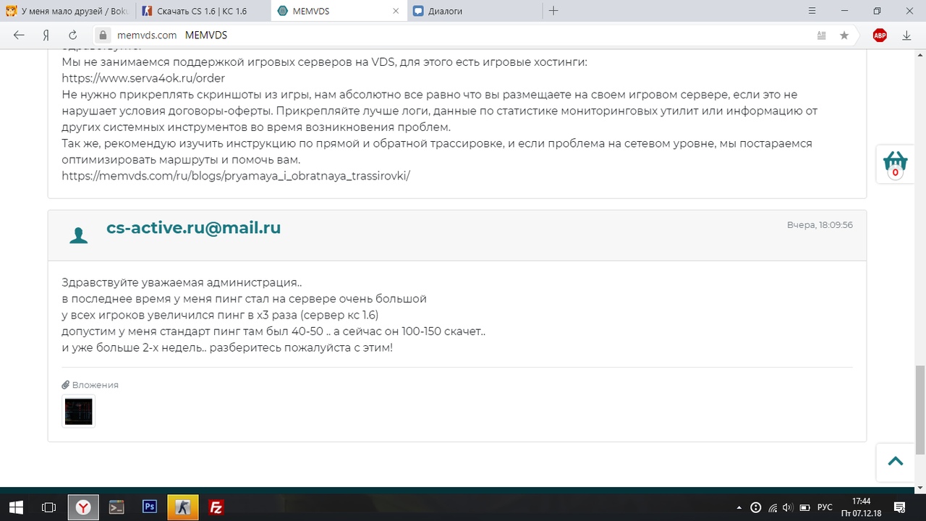This screenshot has width=926, height=521.
Task: Open the downloads arrow
Action: click(x=906, y=35)
